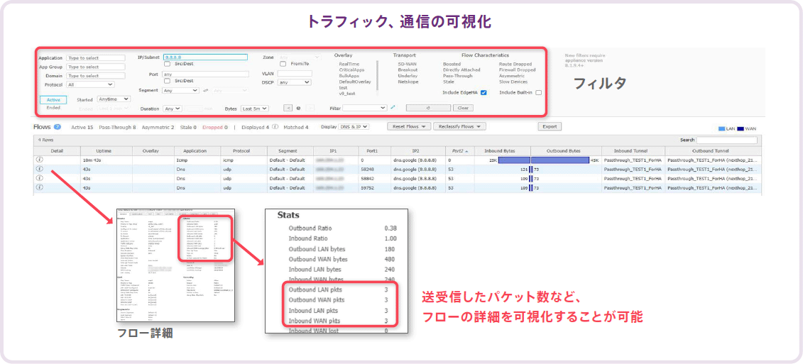
Task: Open the Protocol All dropdown
Action: pos(90,84)
